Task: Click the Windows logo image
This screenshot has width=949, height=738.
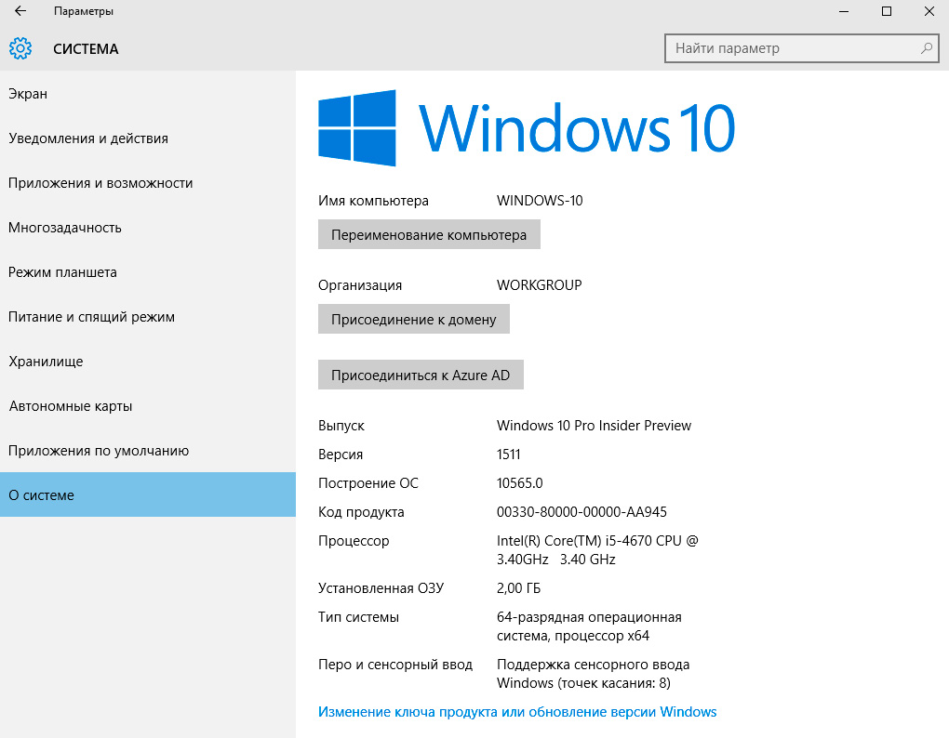Action: pyautogui.click(x=357, y=127)
